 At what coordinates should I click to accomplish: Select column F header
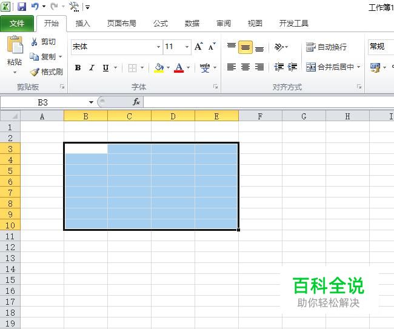[x=260, y=116]
